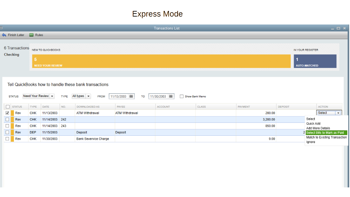Open the STATUS Need Your Review dropdown
The width and height of the screenshot is (350, 197).
point(52,96)
